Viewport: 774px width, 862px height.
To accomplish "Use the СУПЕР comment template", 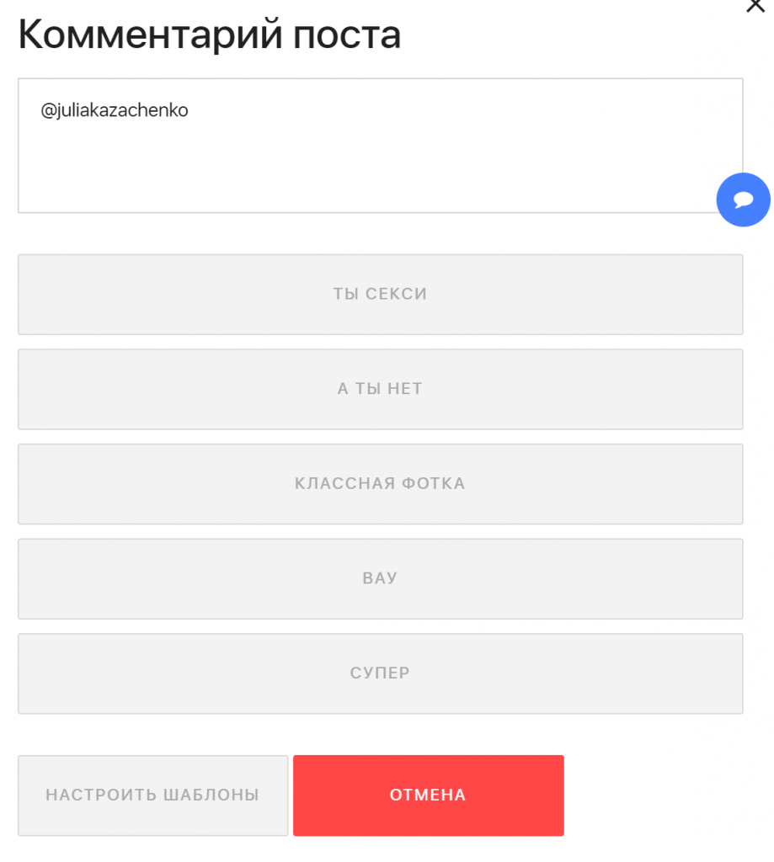I will click(380, 673).
